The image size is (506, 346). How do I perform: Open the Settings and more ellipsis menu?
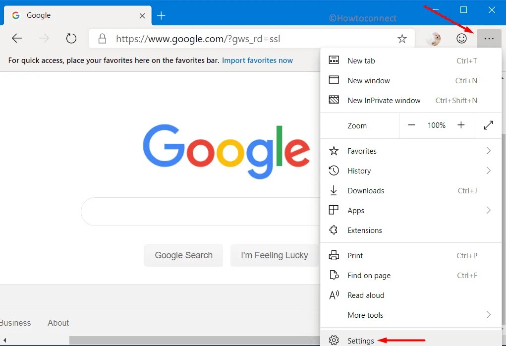click(x=489, y=38)
